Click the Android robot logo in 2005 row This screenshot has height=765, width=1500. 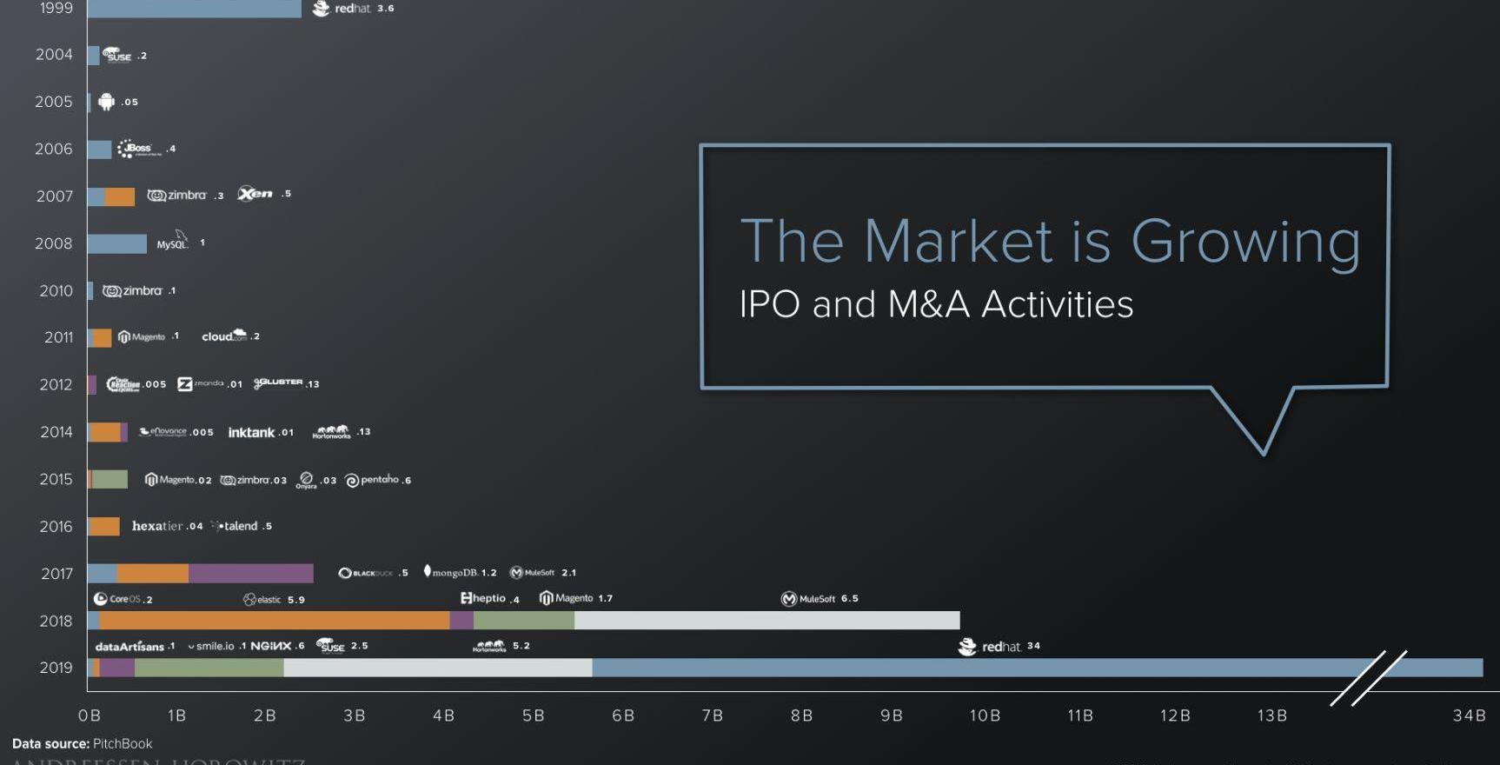point(106,102)
